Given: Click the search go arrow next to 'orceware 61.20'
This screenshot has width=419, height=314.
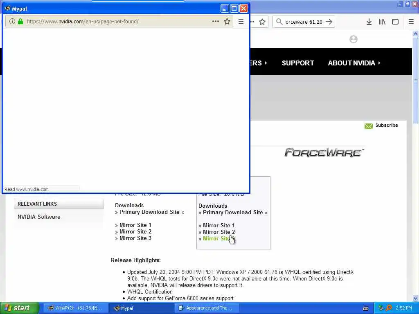Looking at the screenshot, I should tap(329, 22).
